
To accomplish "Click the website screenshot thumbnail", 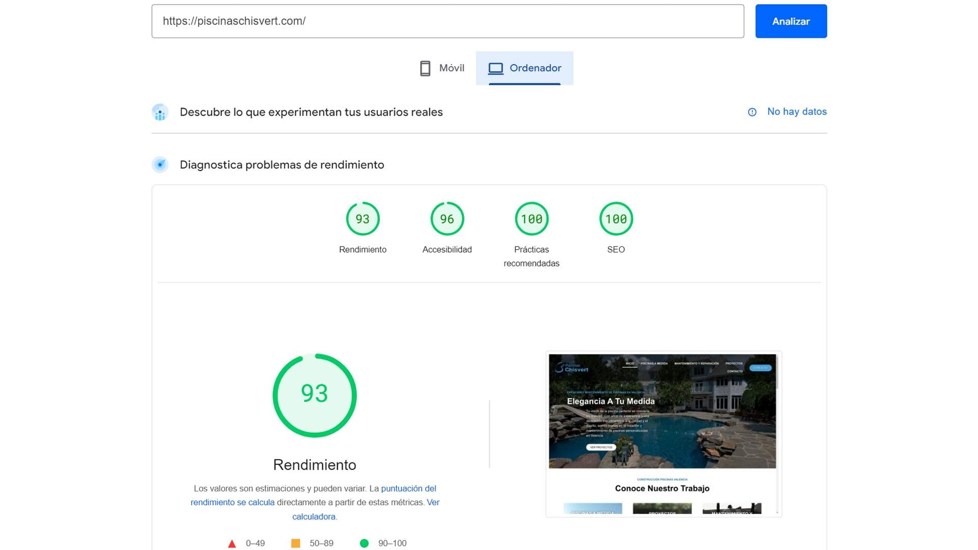I will (663, 434).
